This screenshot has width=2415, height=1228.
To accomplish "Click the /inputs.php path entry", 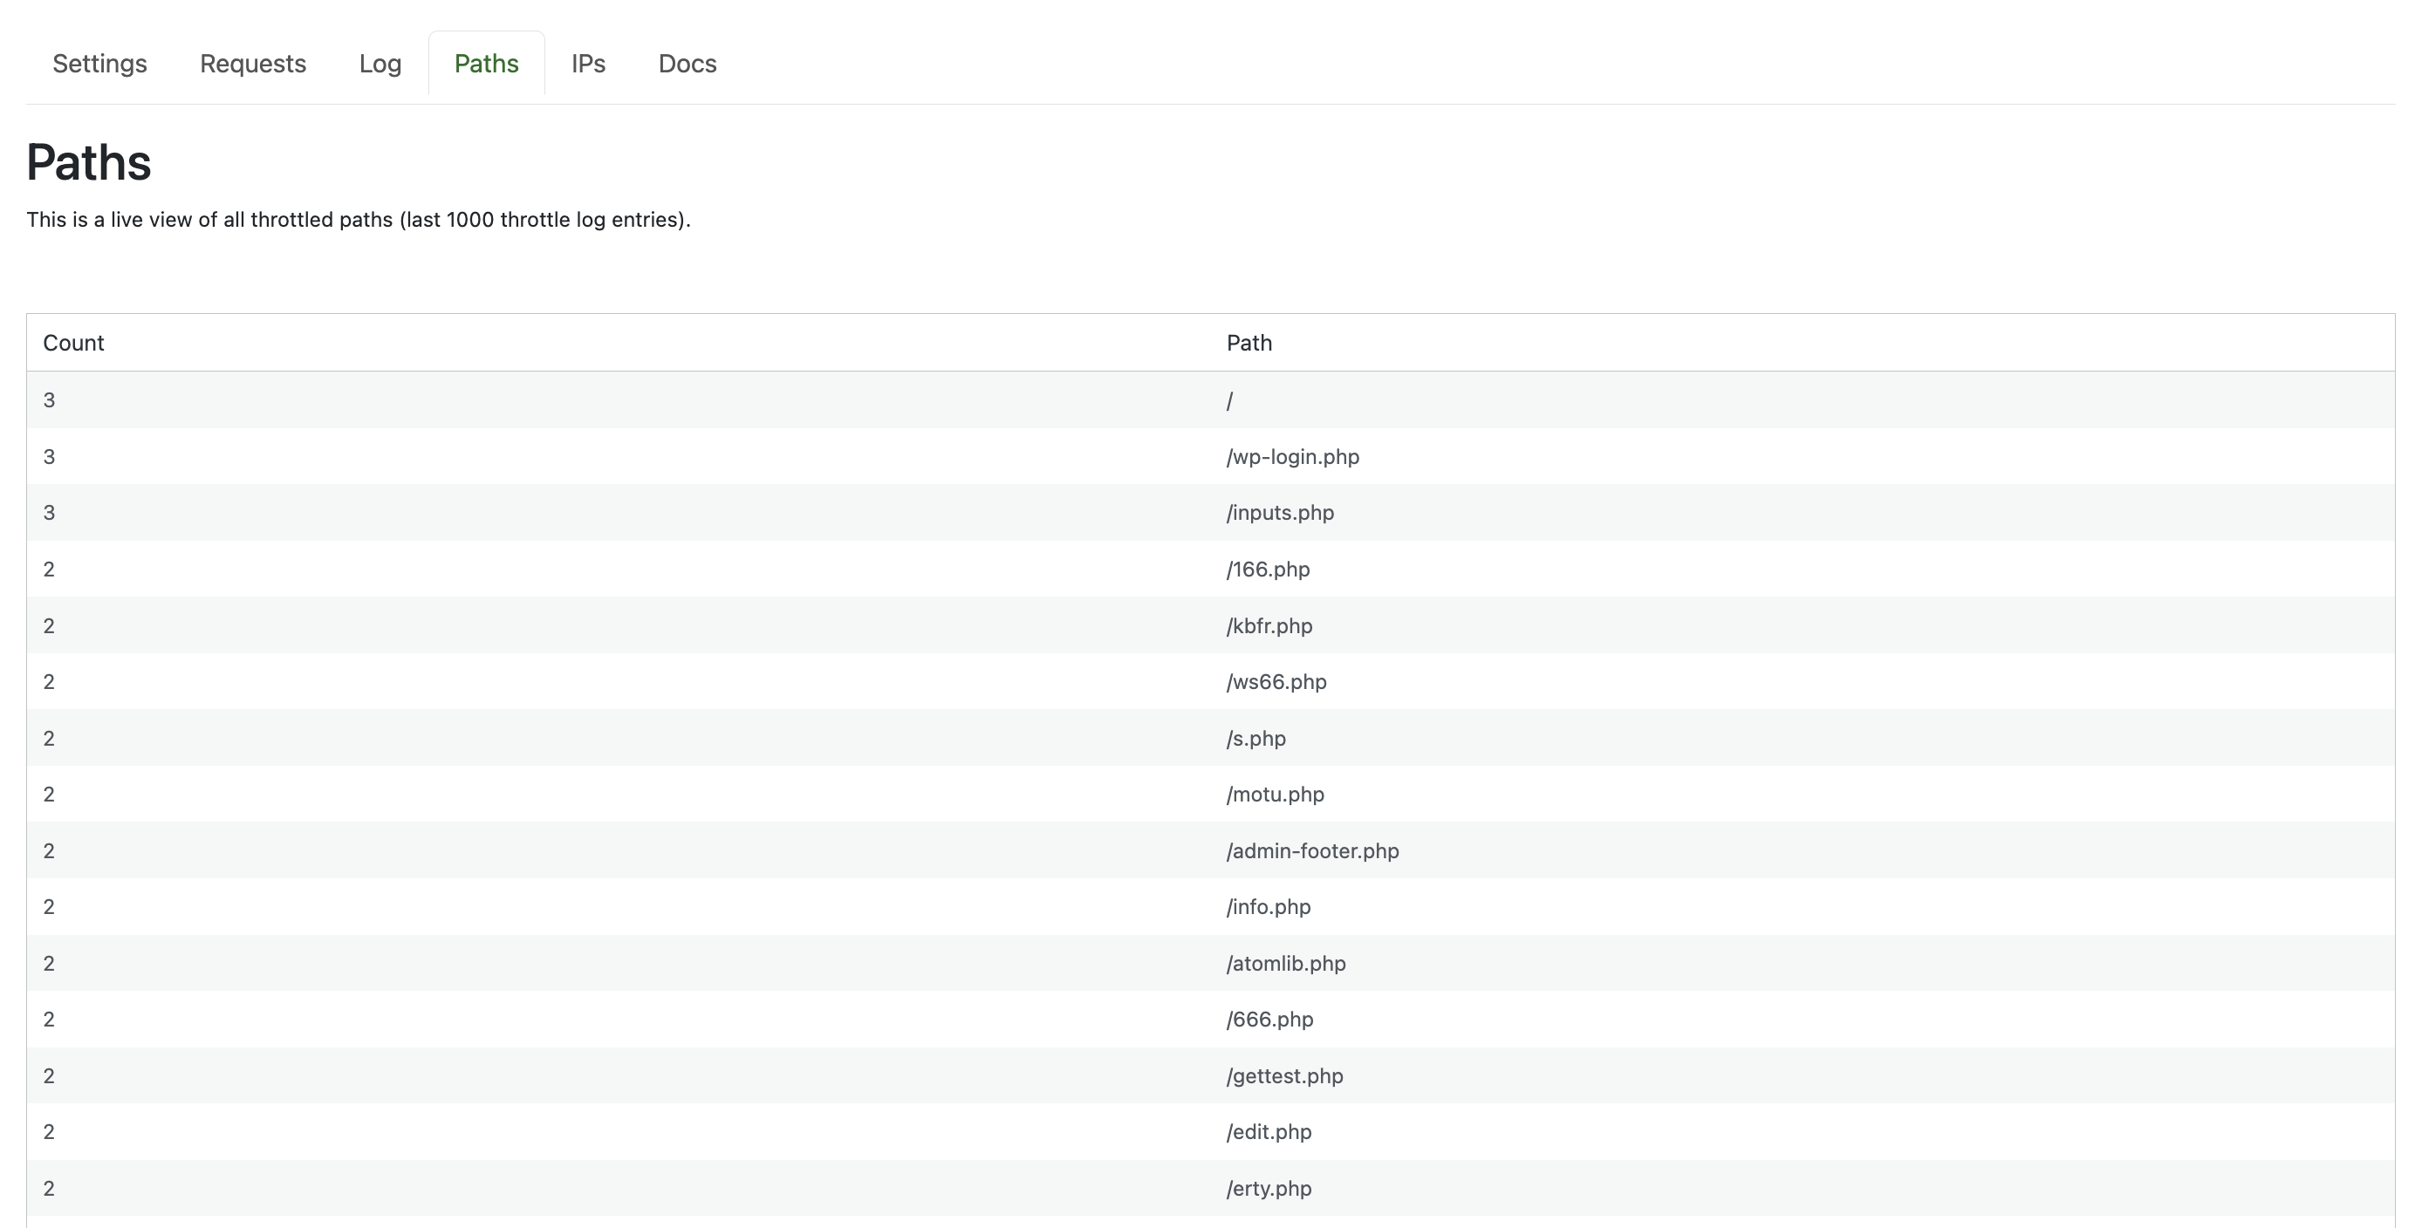I will tap(1280, 513).
